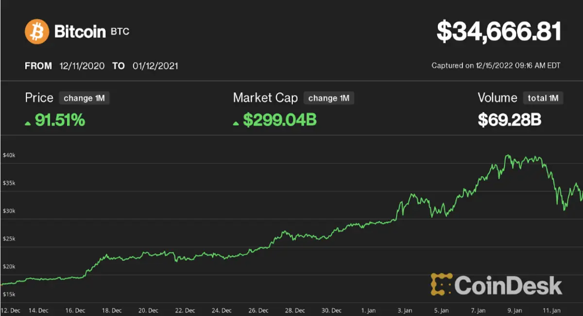Screen dimensions: 583x316
Task: Click the $69.28B volume value
Action: point(510,120)
